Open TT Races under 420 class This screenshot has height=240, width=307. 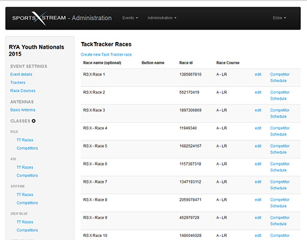pos(25,167)
